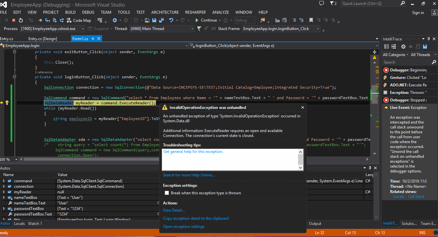The height and width of the screenshot is (237, 438).
Task: Click IntelliTrace save session icon
Action: pyautogui.click(x=425, y=47)
